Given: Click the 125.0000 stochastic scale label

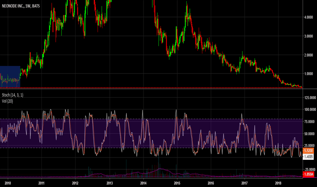Looking at the screenshot, I should [x=310, y=98].
